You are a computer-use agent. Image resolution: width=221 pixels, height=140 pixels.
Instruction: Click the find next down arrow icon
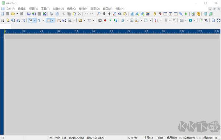(104, 14)
